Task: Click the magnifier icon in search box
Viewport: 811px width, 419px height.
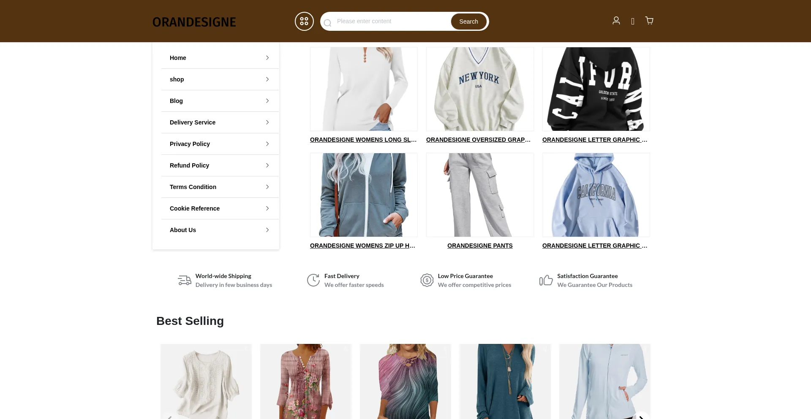Action: tap(327, 23)
